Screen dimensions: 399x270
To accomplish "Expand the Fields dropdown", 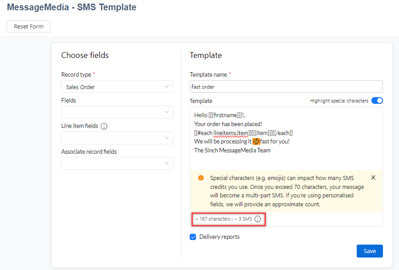I will [117, 112].
